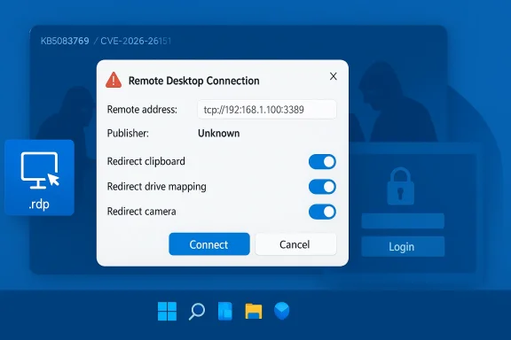Click the Login button in background
Screen dimensions: 511x340
(403, 247)
